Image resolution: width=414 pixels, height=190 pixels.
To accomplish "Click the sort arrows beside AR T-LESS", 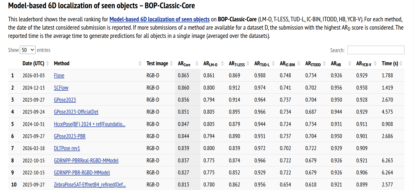I will (248, 64).
